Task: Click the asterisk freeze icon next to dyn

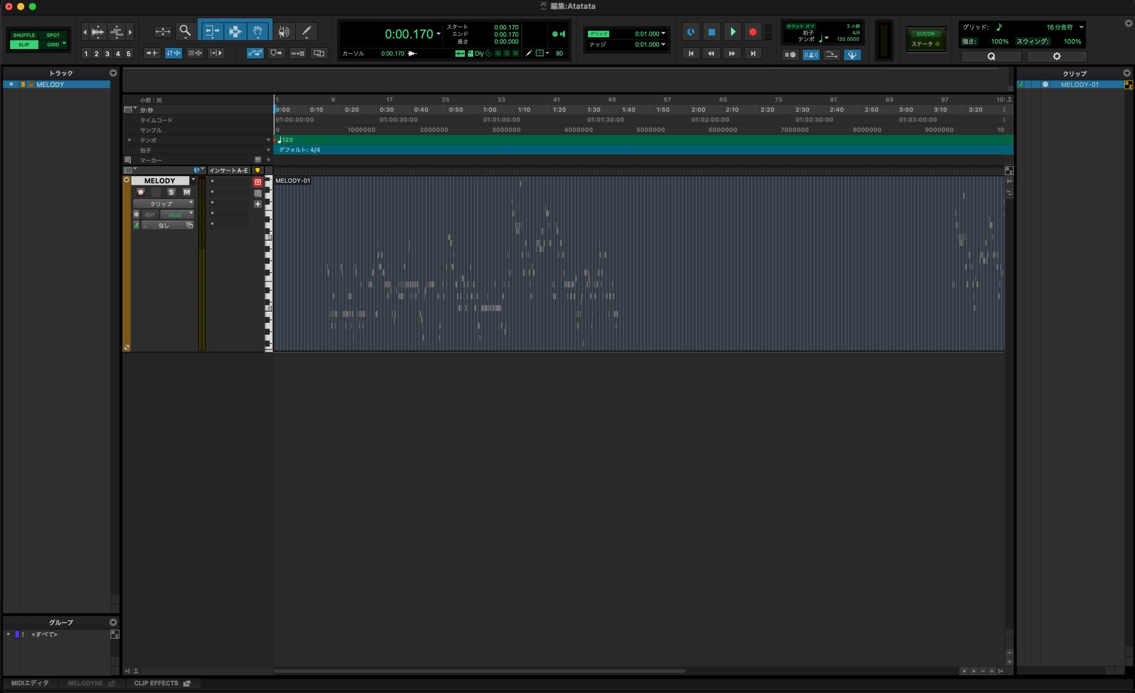Action: pos(137,214)
